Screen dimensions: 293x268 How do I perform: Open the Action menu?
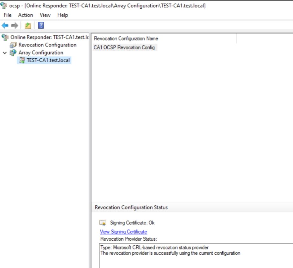pos(25,15)
